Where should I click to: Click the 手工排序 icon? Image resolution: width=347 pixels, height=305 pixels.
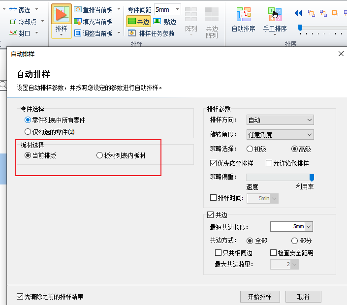click(x=275, y=14)
